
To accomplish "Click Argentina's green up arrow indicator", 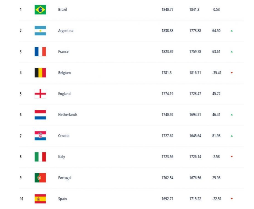I will tap(232, 31).
